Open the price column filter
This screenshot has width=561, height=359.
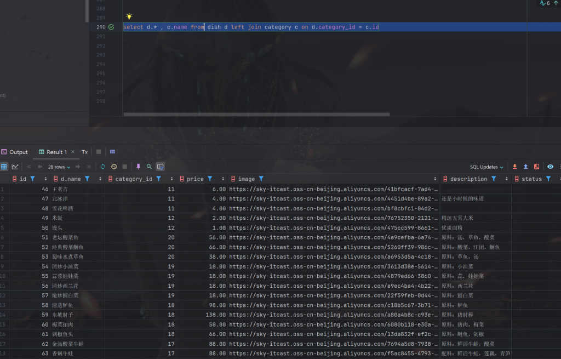point(210,179)
